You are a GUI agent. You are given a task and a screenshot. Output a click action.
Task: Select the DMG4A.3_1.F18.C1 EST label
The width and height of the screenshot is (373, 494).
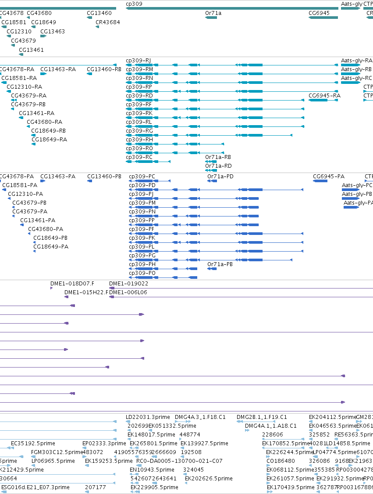pyautogui.click(x=200, y=417)
